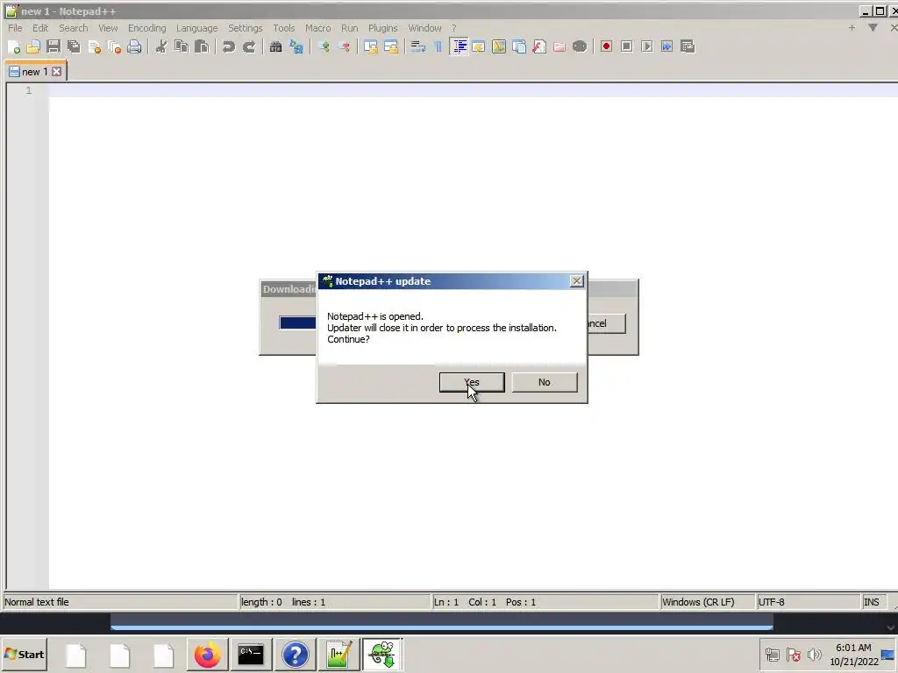Screen dimensions: 898x673
Task: Open the Language menu
Action: coord(196,28)
